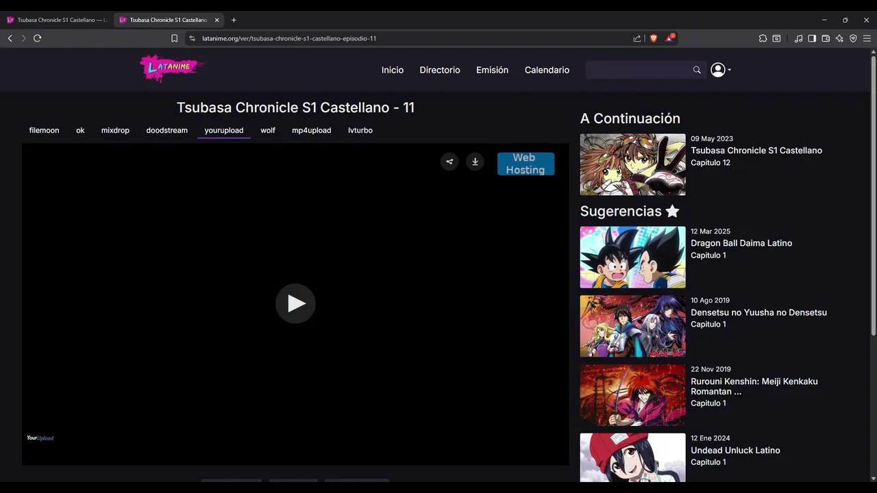Open the Undead Unluck Latino title link
The width and height of the screenshot is (877, 493).
(x=735, y=451)
